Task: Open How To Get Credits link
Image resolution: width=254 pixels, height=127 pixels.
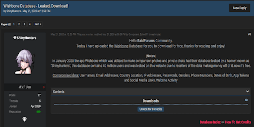Action: tap(238, 122)
